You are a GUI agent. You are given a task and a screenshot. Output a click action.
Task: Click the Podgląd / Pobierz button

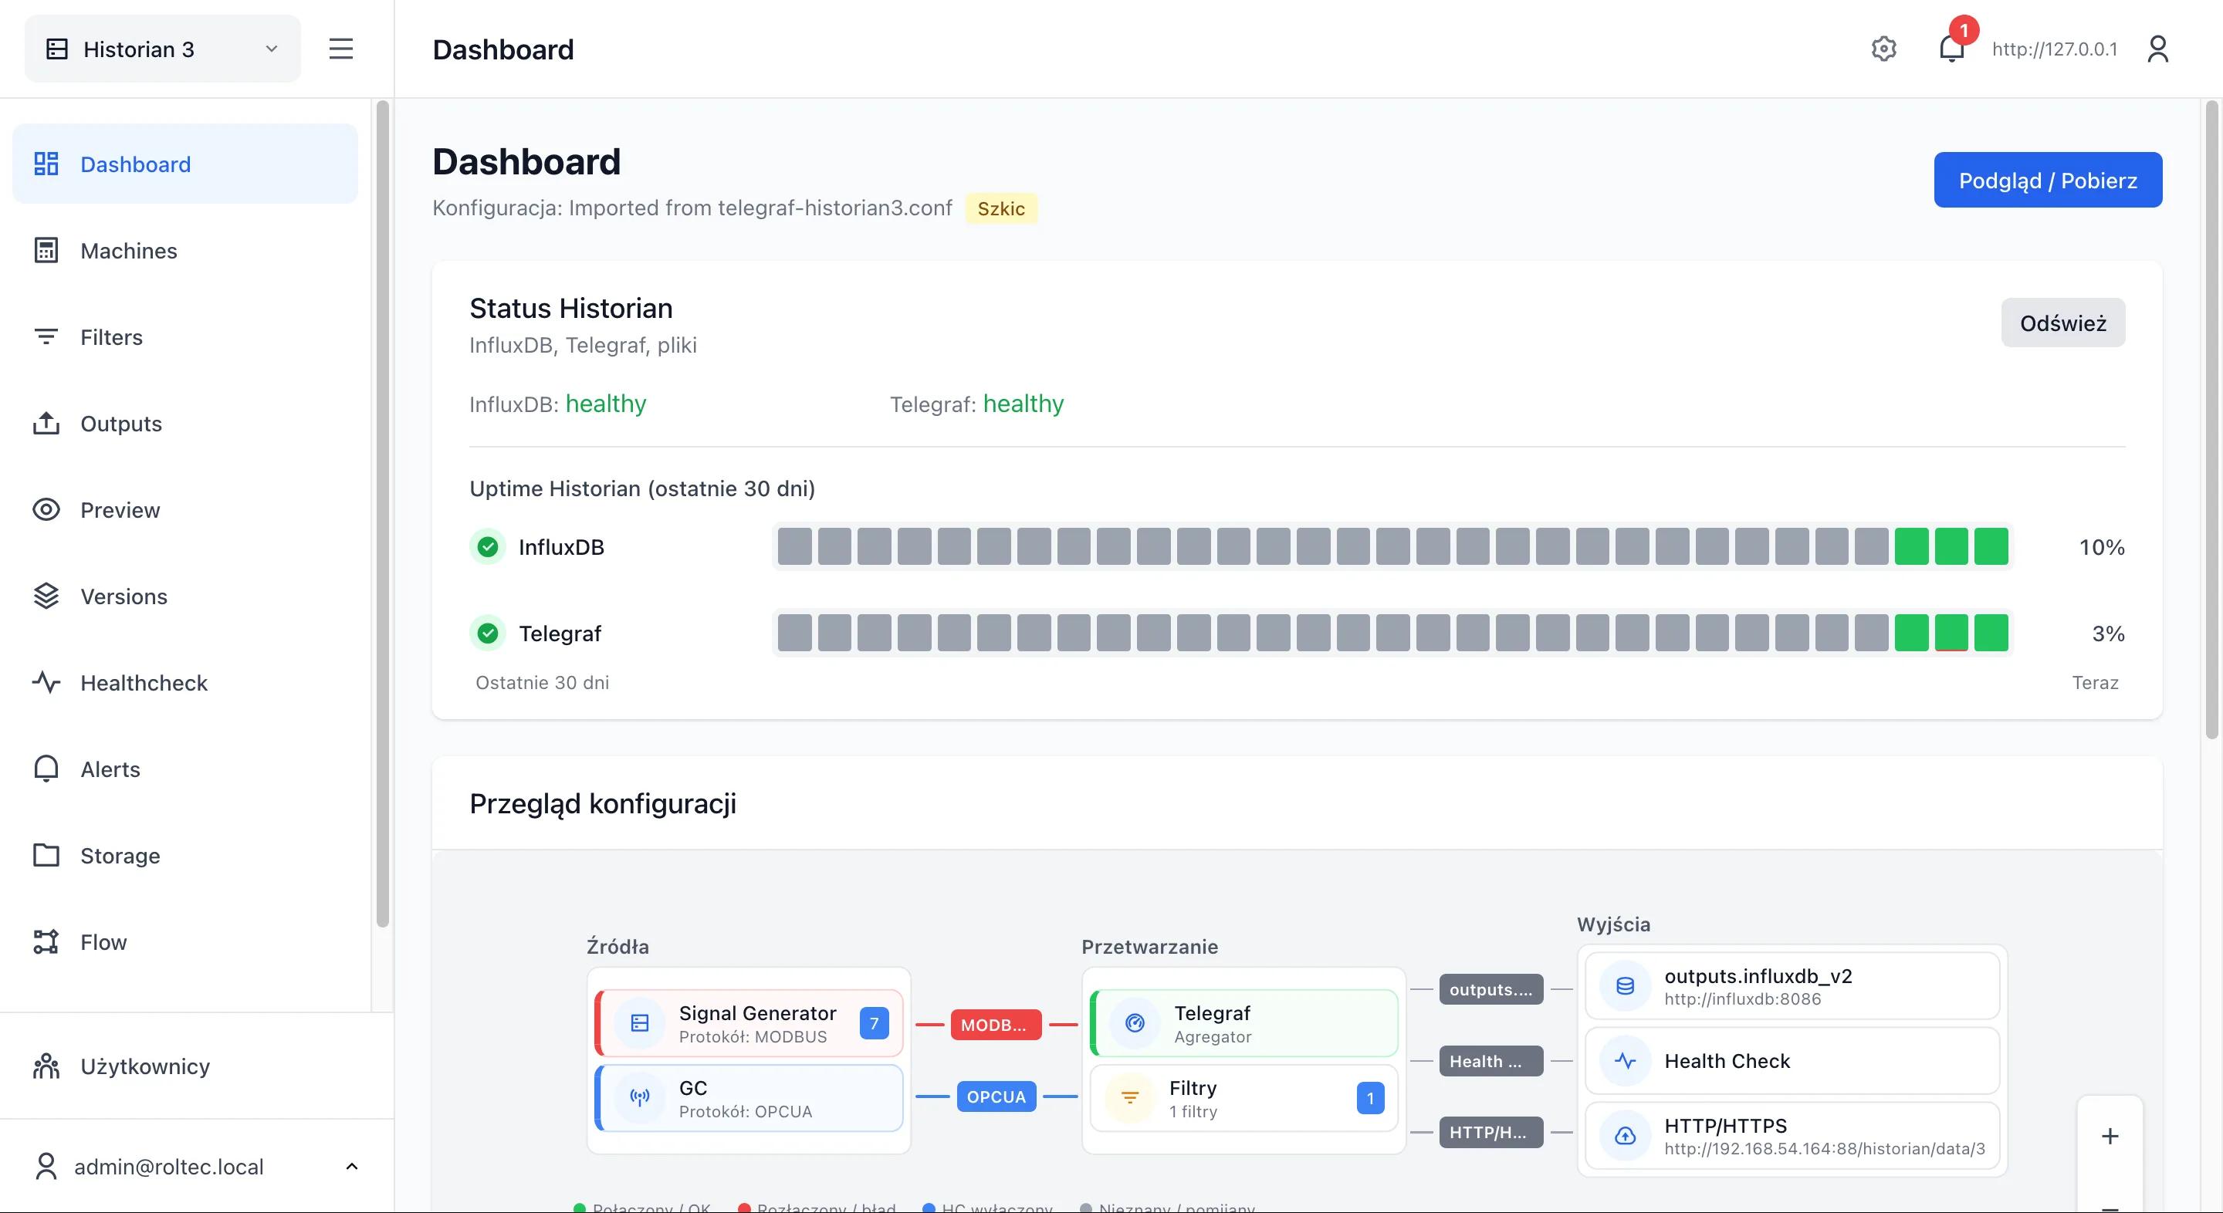pos(2048,180)
